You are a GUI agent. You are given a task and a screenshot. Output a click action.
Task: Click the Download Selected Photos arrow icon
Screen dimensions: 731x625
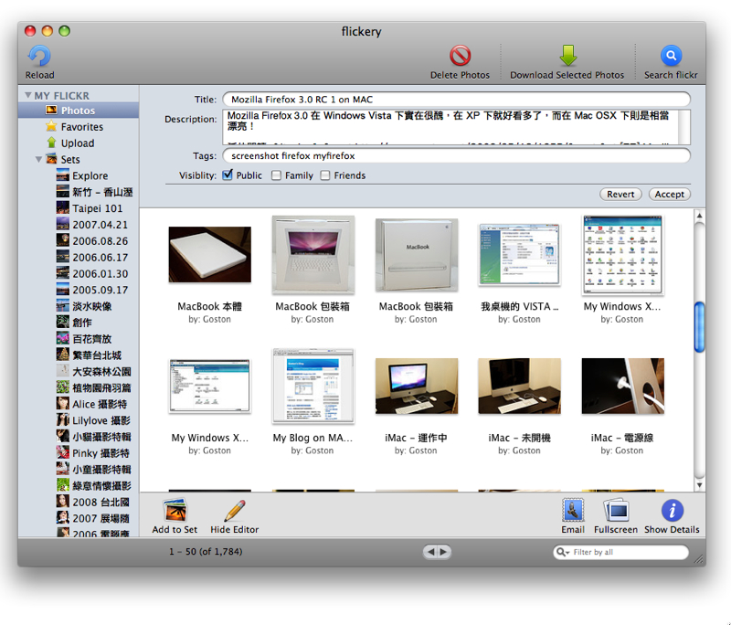click(567, 56)
